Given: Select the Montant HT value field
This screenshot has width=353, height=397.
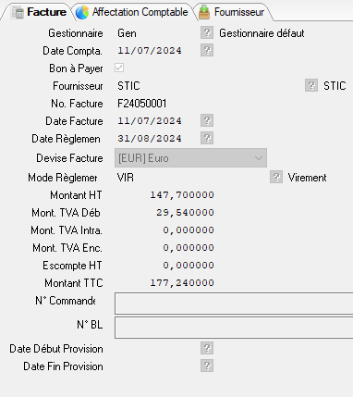Looking at the screenshot, I should pos(165,195).
